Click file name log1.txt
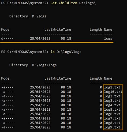 (x=112, y=87)
